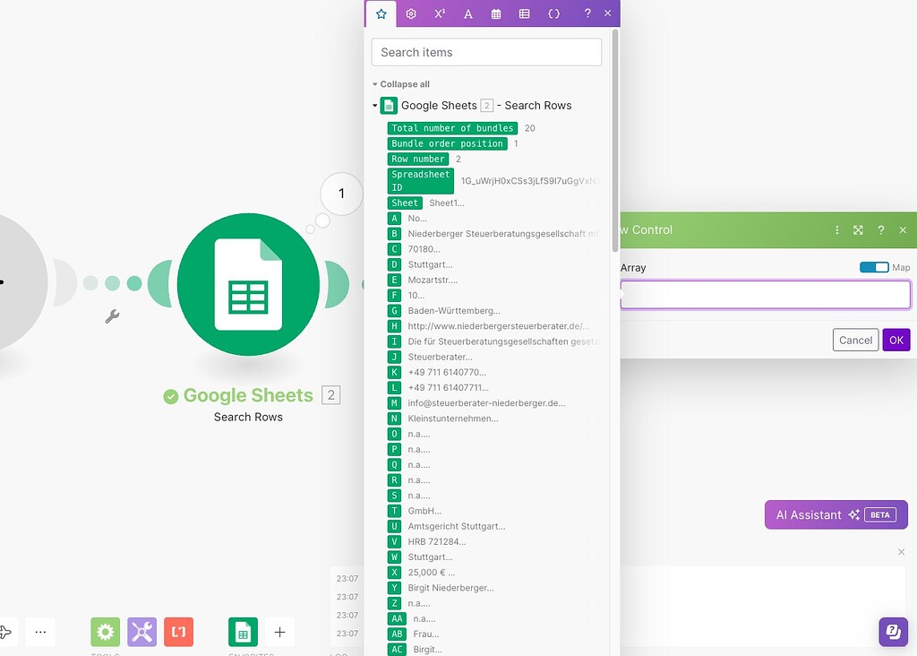Select Google Sheets from the Favorites bar

pos(243,632)
